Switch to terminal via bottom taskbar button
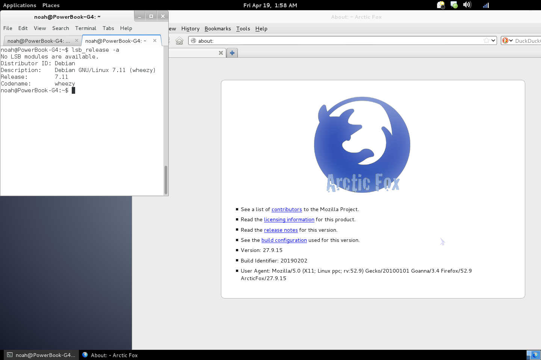Screen dimensions: 541x360 (x=41, y=355)
